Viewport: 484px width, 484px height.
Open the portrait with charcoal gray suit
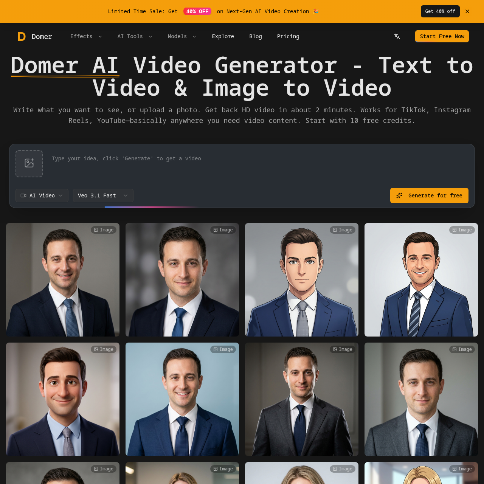tap(302, 399)
